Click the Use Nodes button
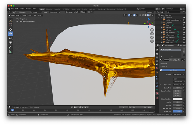 point(172,70)
